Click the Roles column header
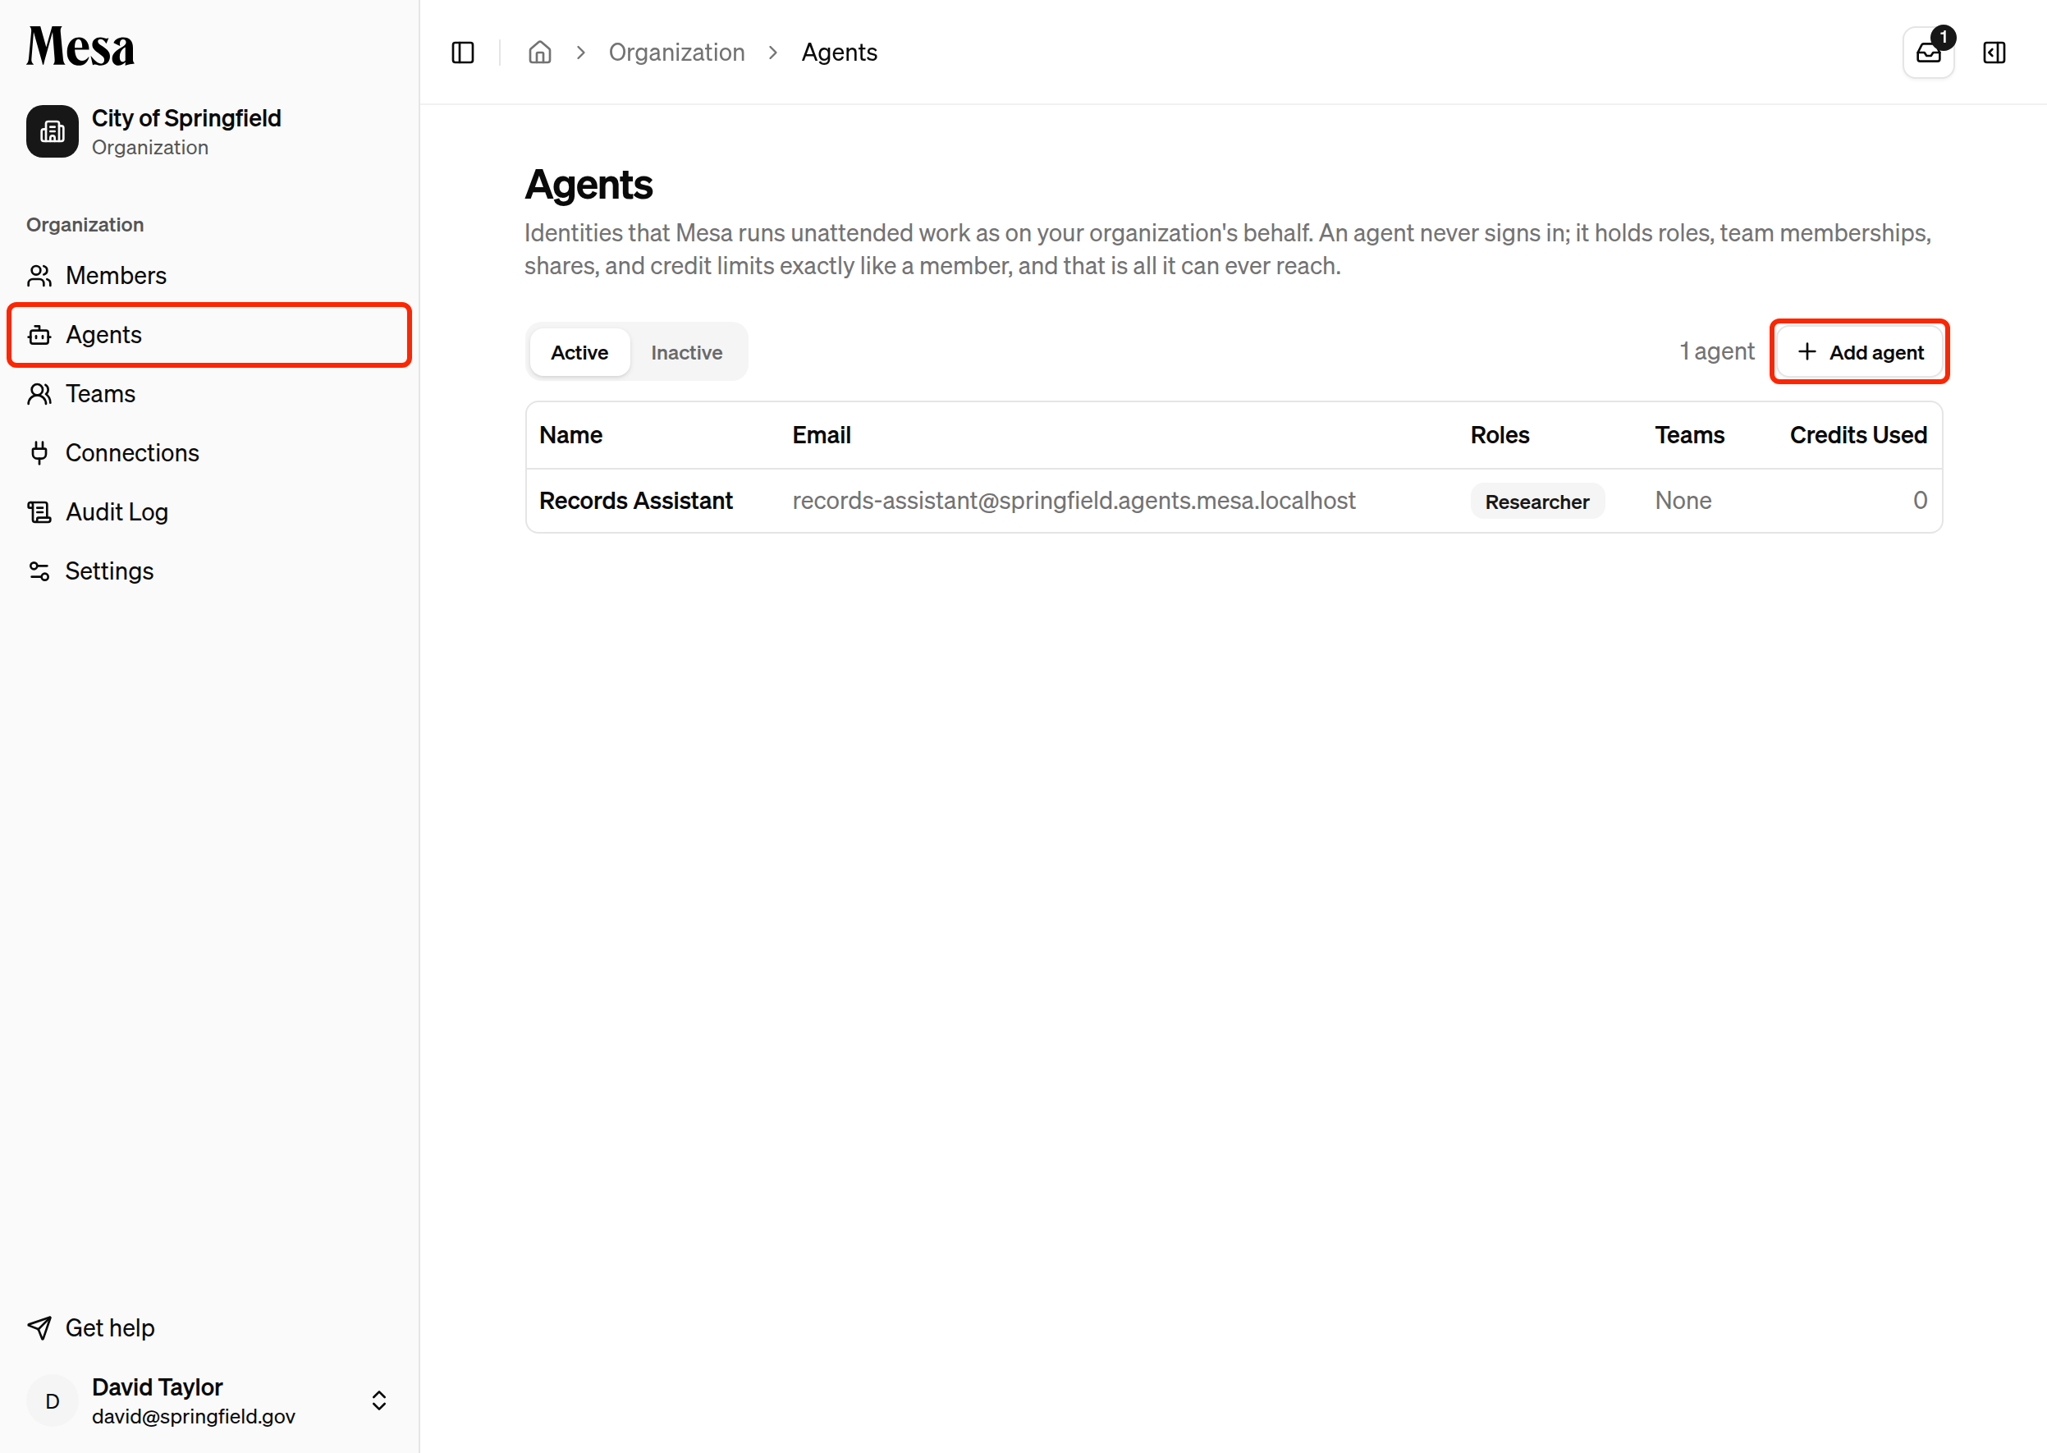 click(1500, 435)
